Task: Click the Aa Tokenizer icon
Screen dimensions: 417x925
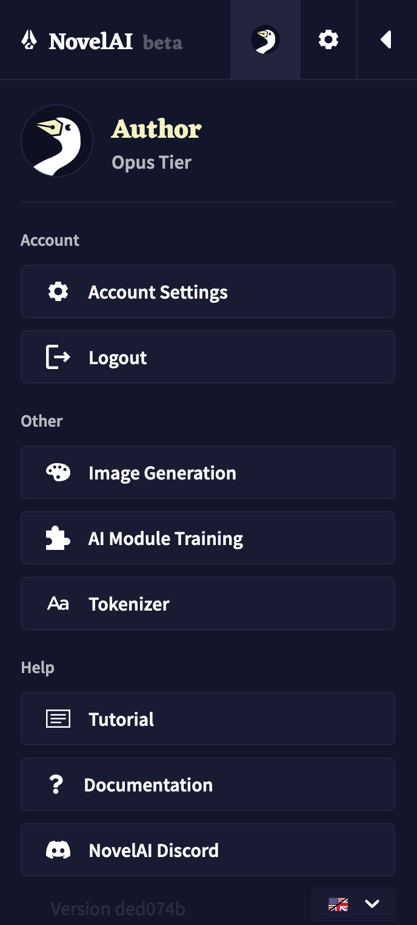Action: (58, 604)
